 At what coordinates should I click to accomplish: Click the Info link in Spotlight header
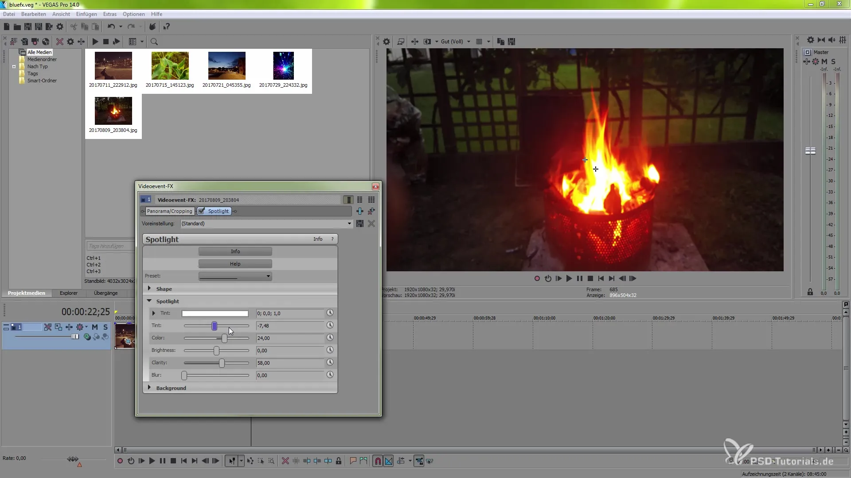[x=318, y=239]
